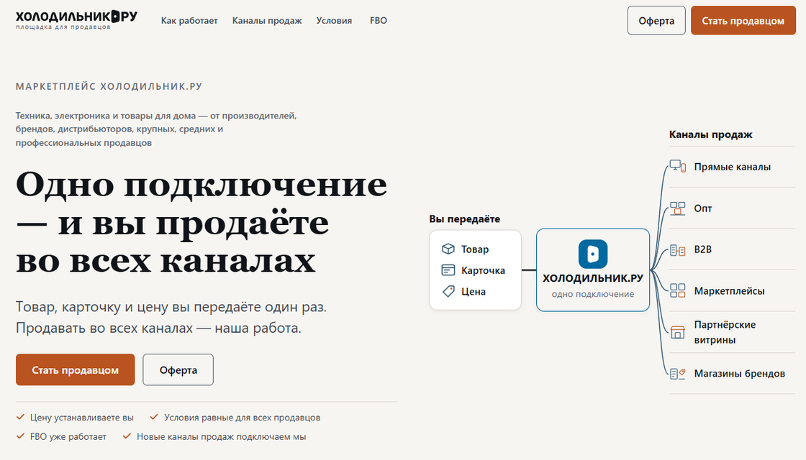Open Условия navigation link
806x460 pixels.
334,21
